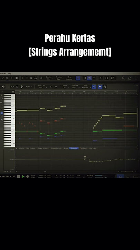Open the Mix view button
Image resolution: width=140 pixels, height=250 pixels.
click(x=128, y=177)
